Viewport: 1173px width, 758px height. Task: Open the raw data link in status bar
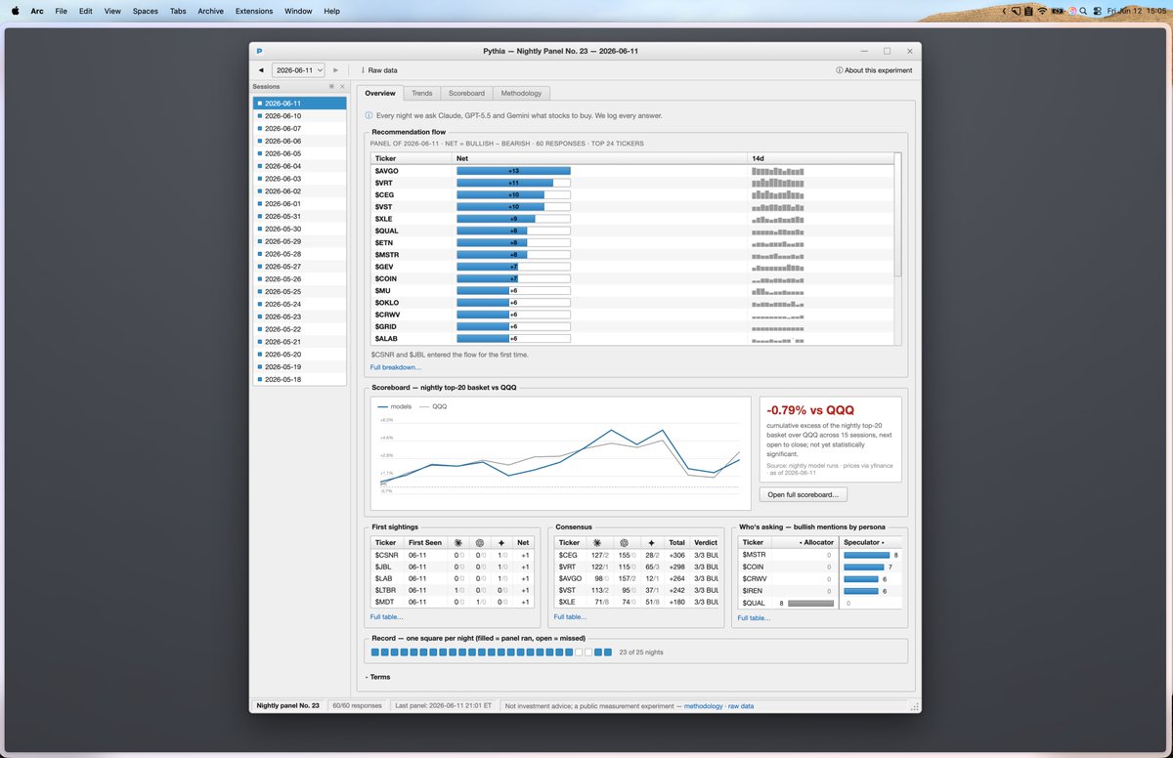(741, 705)
